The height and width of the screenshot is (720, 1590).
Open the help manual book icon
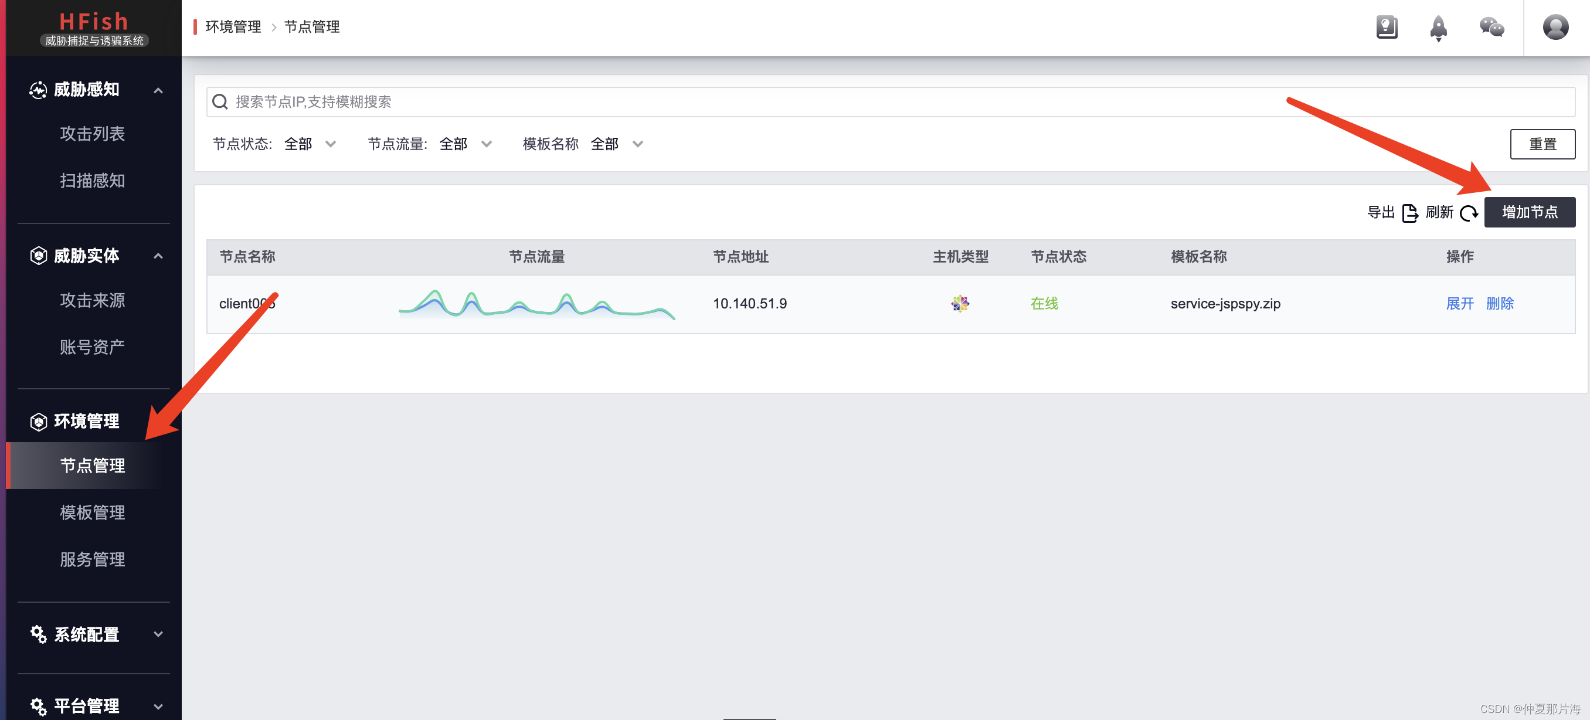coord(1387,27)
